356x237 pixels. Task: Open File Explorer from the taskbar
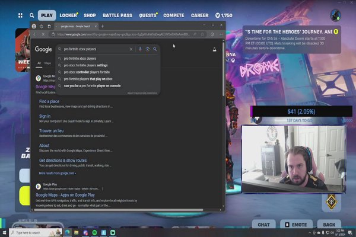pos(77,233)
